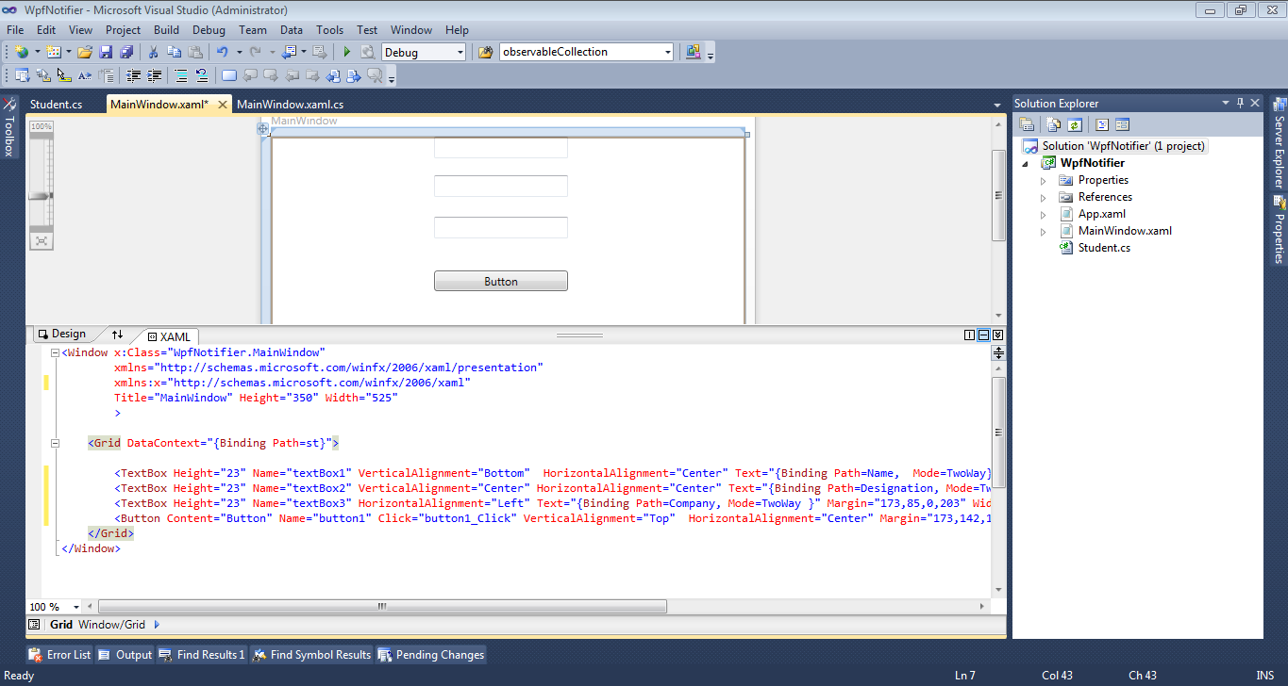Viewport: 1288px width, 686px height.
Task: Open the Build menu
Action: point(166,30)
